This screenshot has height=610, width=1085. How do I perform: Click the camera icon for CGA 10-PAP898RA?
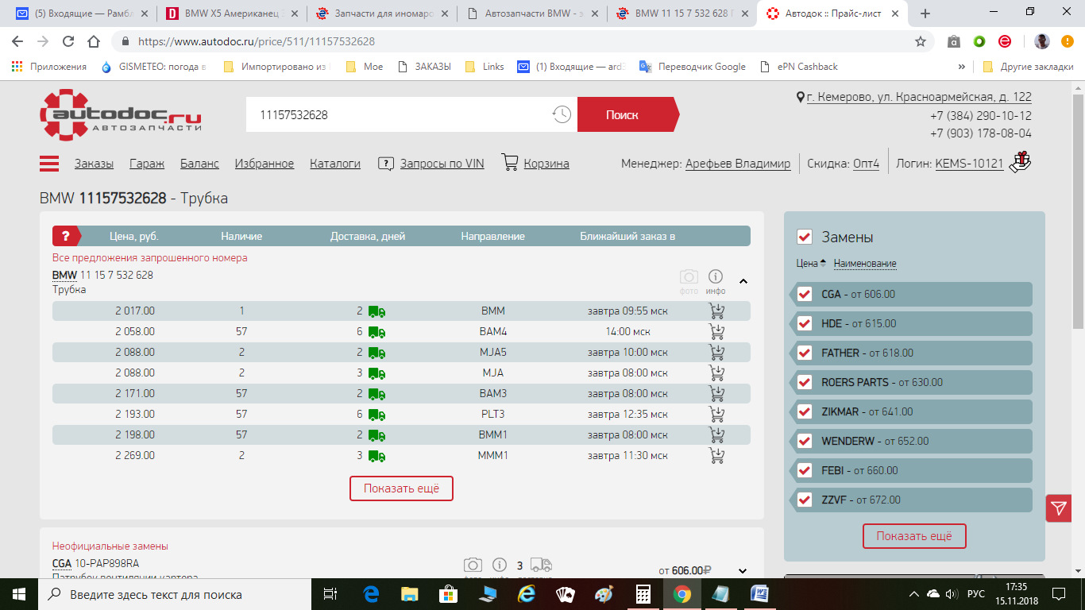pos(473,565)
